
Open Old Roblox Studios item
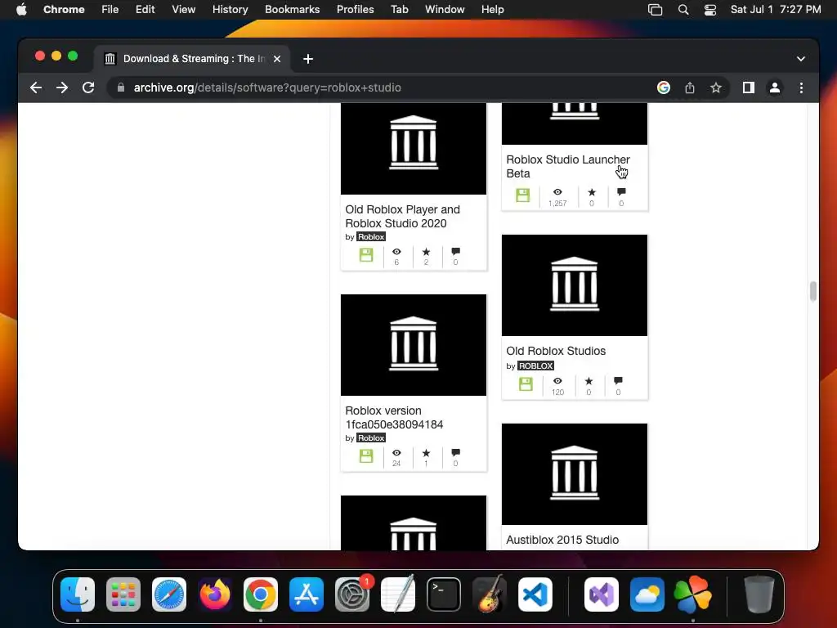tap(556, 351)
